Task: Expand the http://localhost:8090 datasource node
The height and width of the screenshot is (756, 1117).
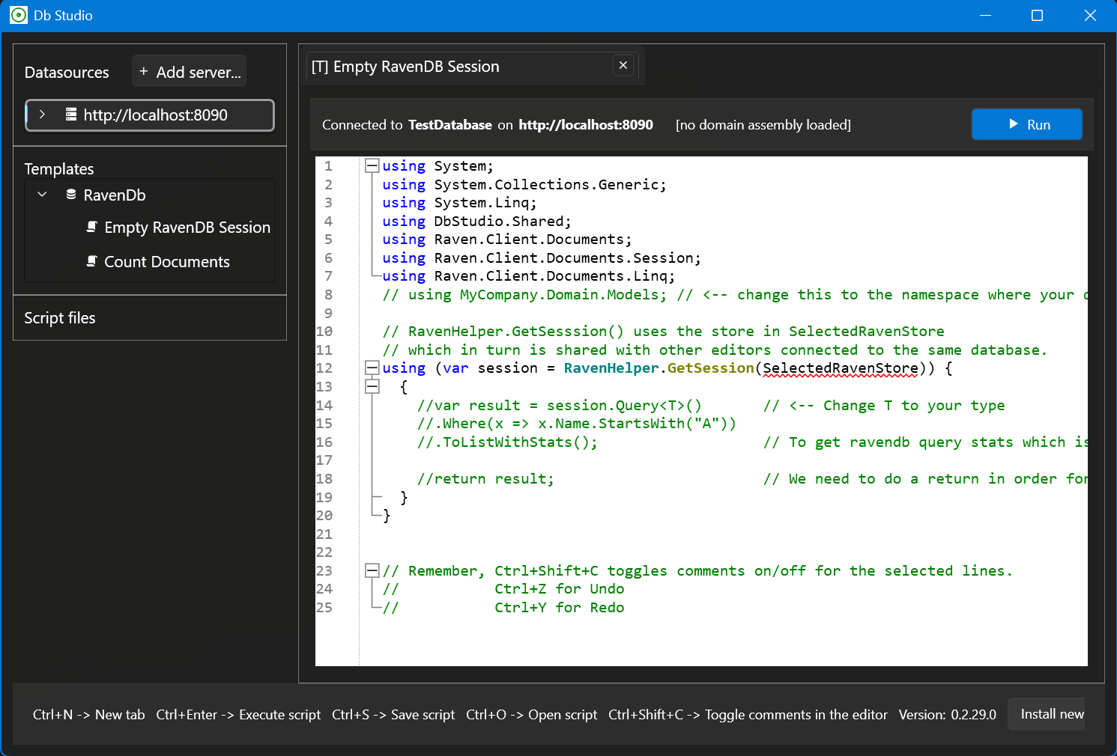Action: tap(43, 115)
